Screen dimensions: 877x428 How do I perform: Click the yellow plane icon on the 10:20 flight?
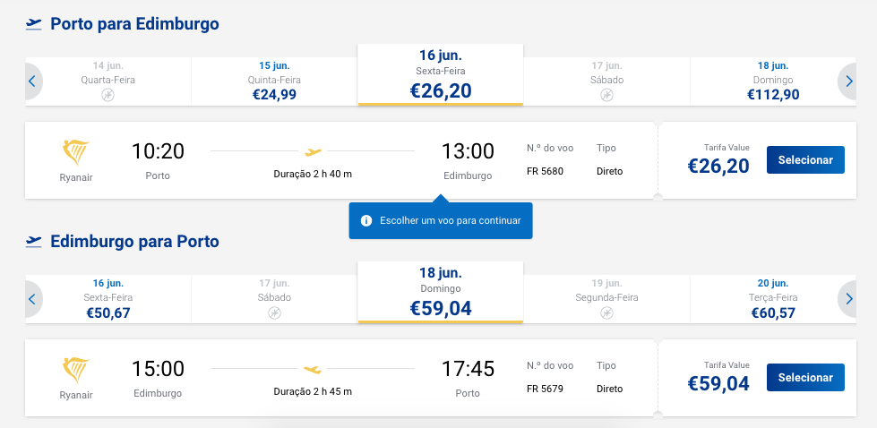(314, 151)
